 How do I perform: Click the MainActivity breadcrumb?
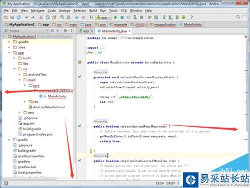[191, 24]
